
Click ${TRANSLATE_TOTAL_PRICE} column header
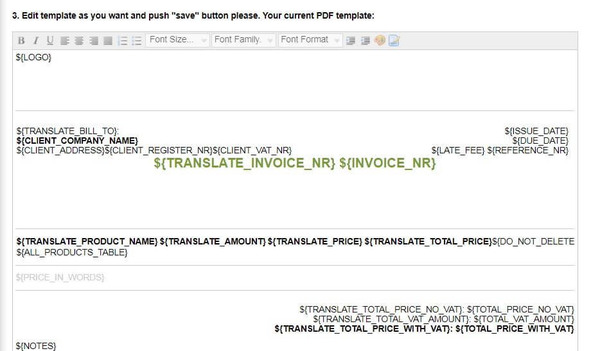[428, 241]
